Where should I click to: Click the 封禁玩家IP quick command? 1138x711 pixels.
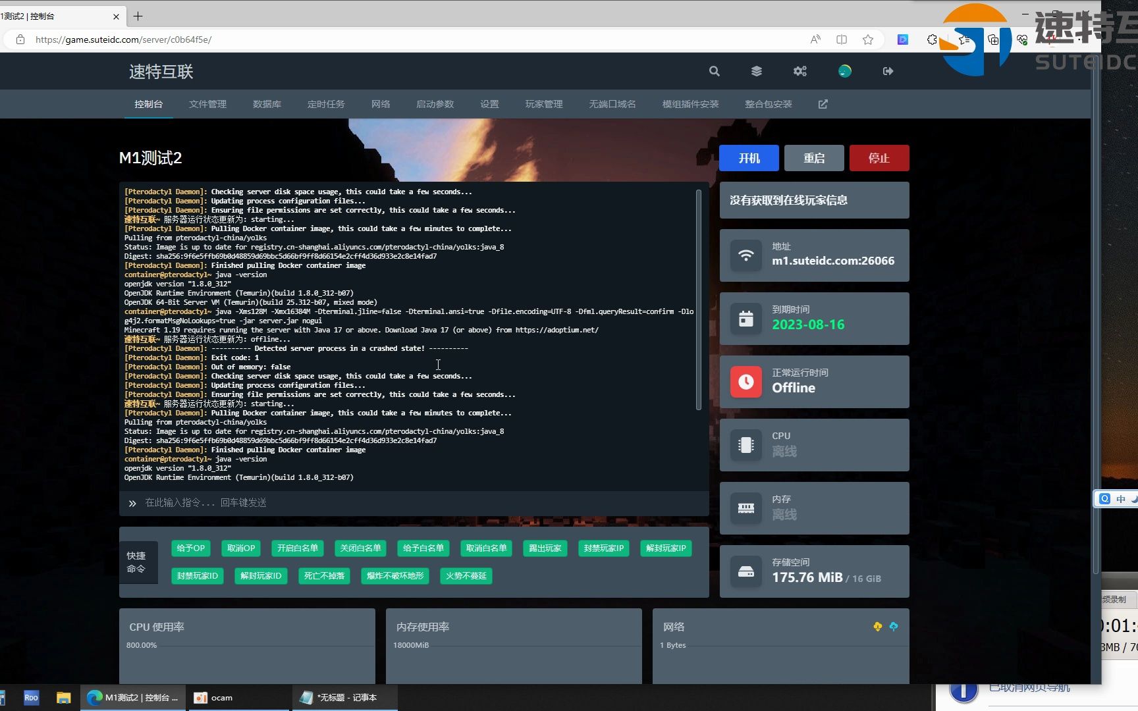(x=604, y=548)
